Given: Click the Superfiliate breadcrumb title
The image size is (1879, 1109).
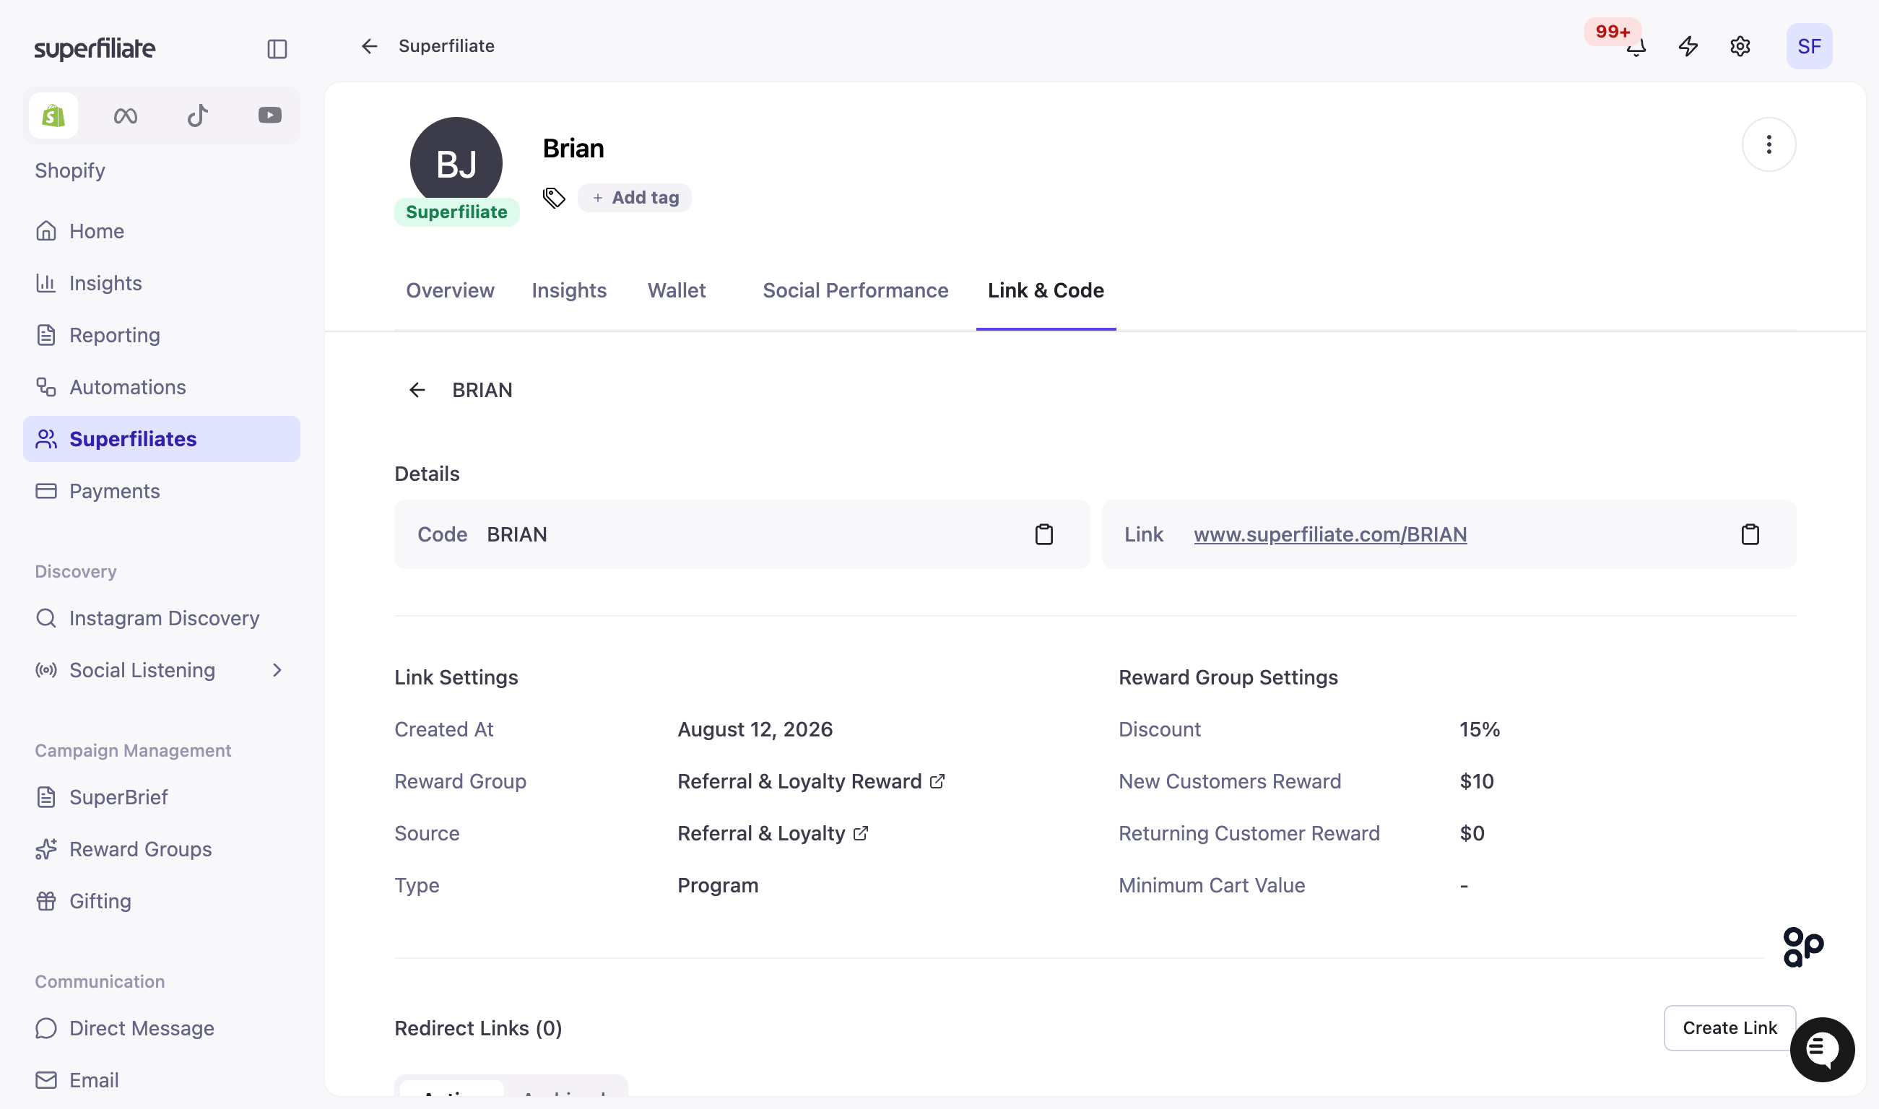Looking at the screenshot, I should click(446, 46).
